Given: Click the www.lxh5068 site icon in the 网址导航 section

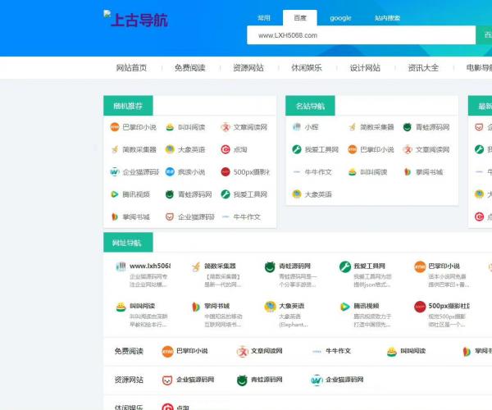Looking at the screenshot, I should point(121,266).
